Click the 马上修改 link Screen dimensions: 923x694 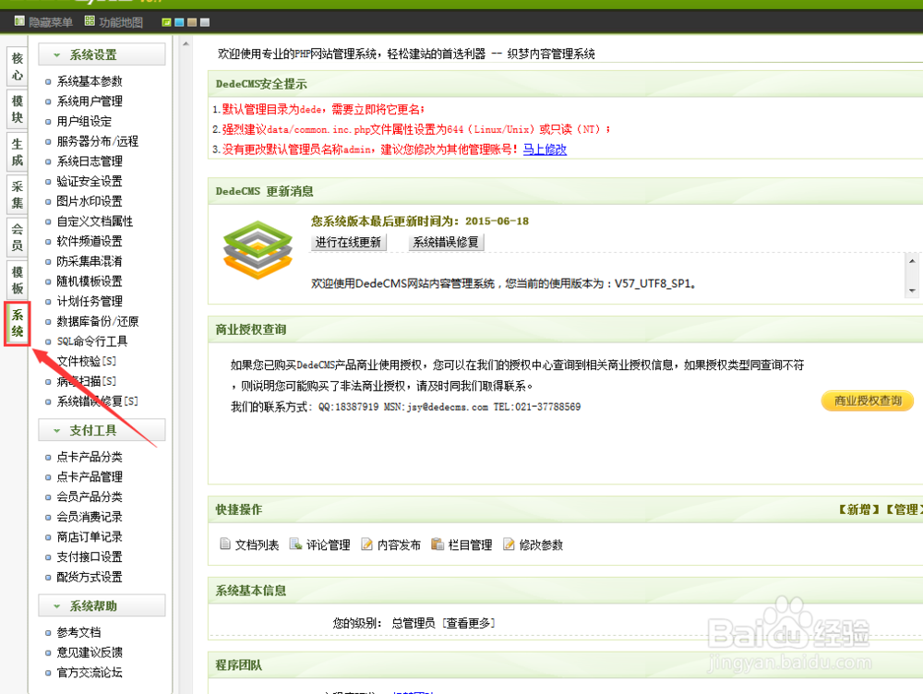click(544, 150)
